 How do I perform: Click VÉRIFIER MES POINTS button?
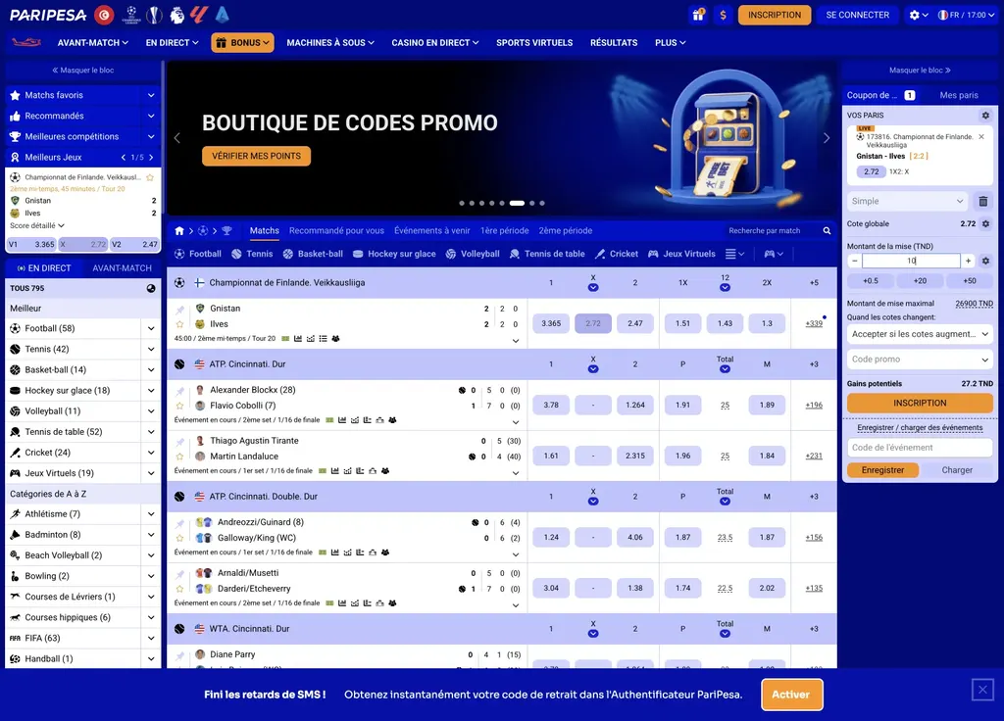[x=256, y=156]
